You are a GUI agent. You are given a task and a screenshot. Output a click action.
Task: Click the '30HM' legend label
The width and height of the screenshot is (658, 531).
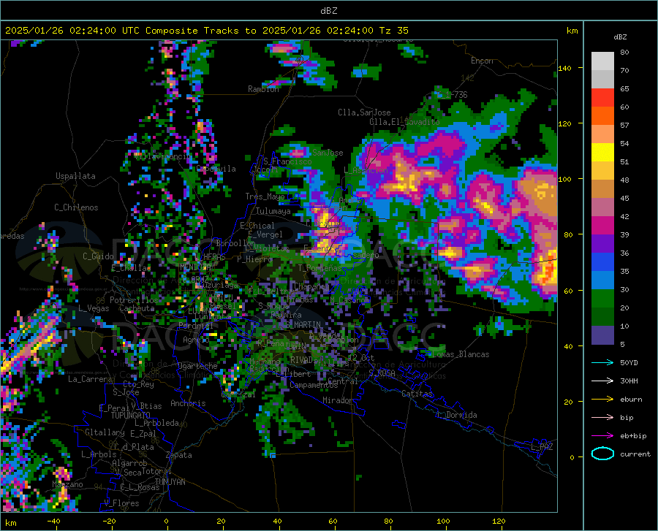click(x=629, y=381)
